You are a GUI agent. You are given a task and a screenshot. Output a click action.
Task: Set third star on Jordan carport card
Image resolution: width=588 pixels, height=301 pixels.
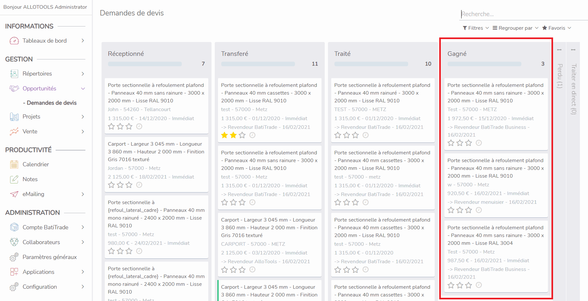pos(129,185)
